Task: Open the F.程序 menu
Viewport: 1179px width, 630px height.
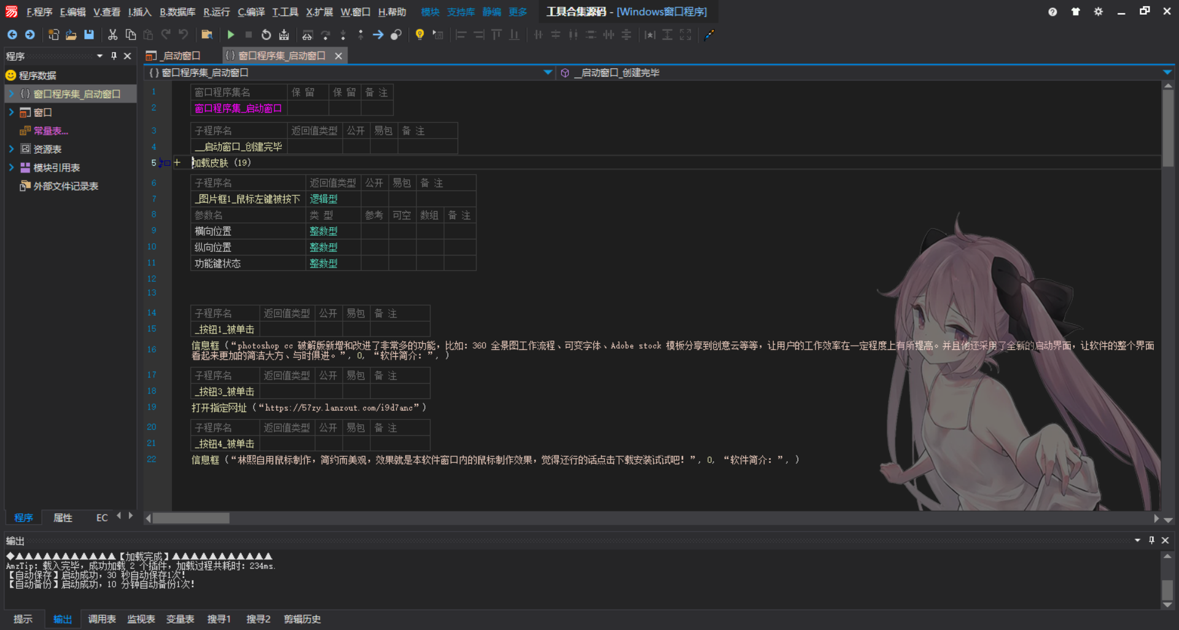Action: pyautogui.click(x=39, y=12)
